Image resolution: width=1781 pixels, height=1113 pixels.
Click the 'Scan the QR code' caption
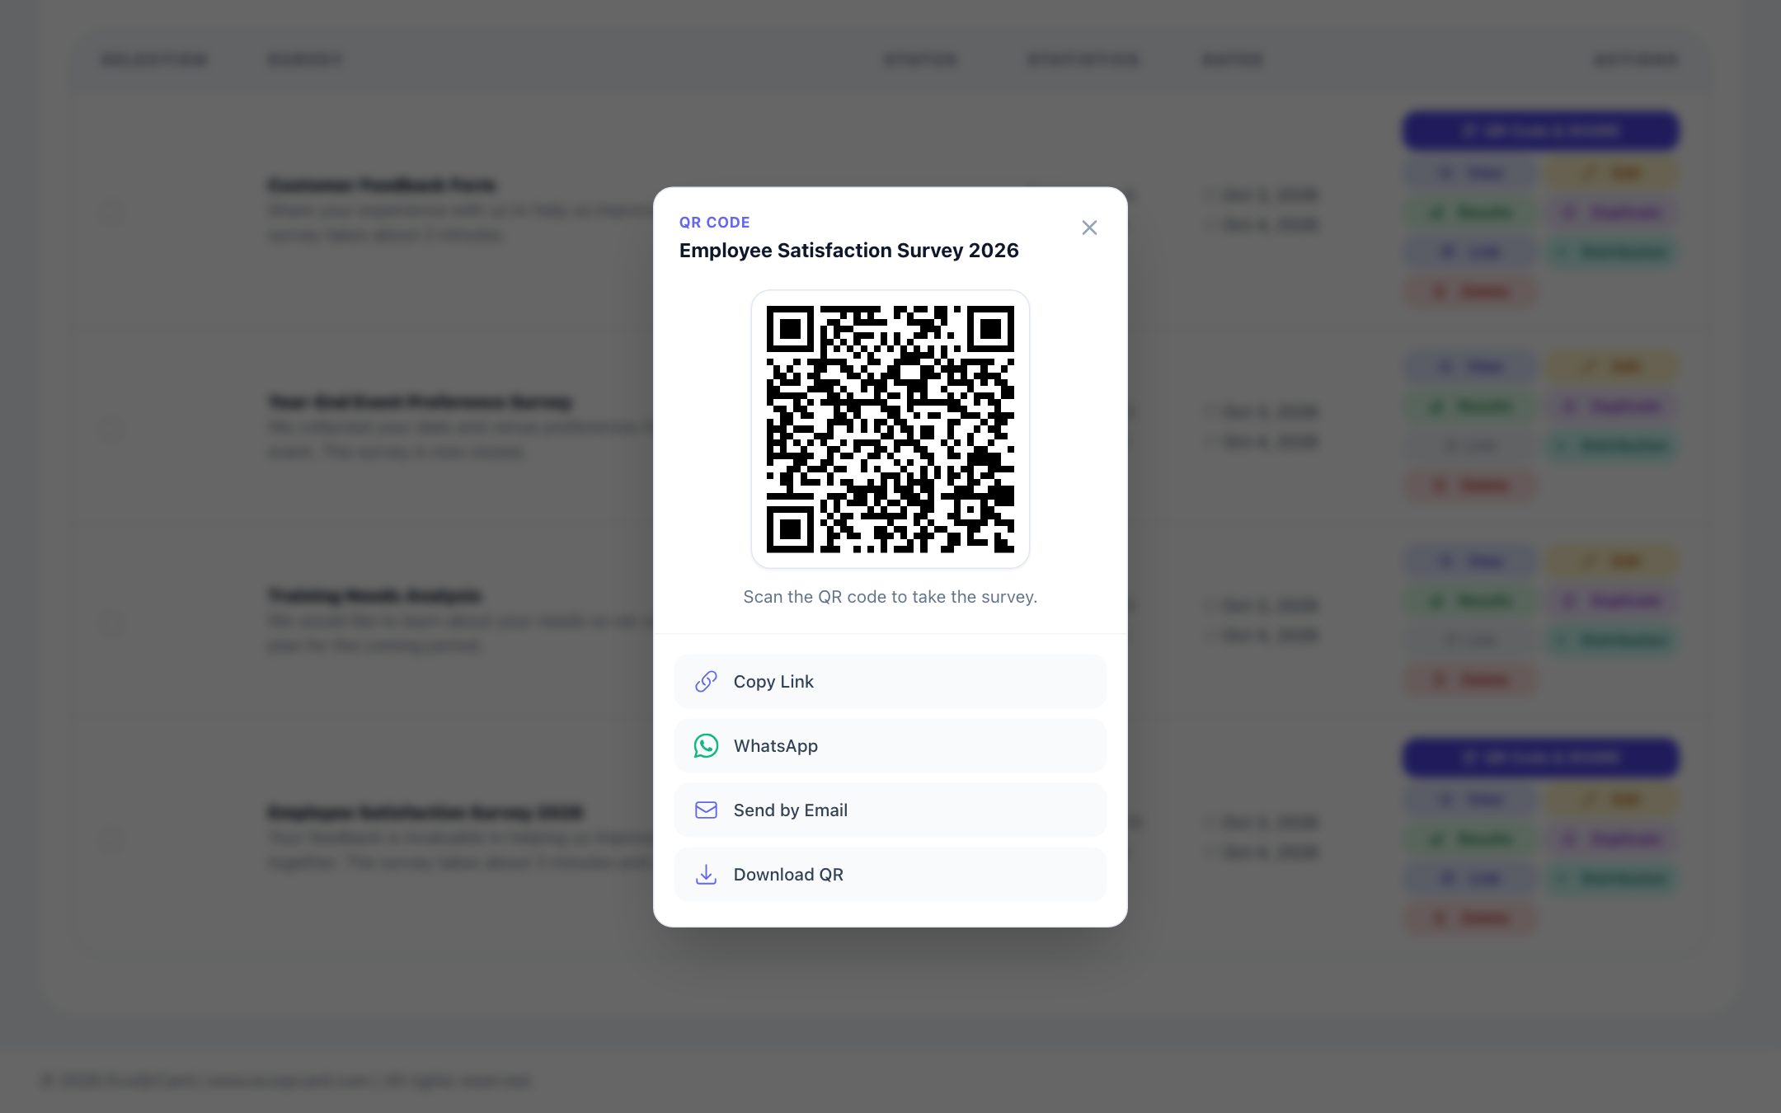click(890, 597)
